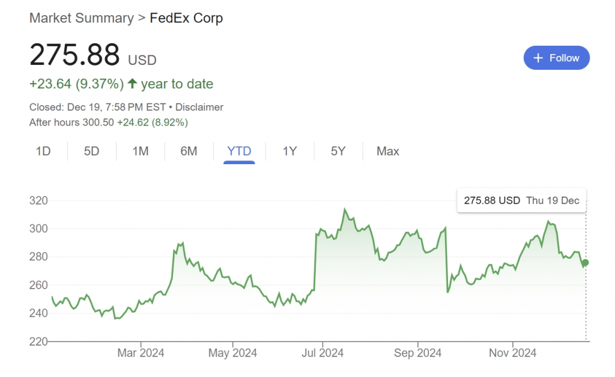615x377 pixels.
Task: Click the Market Summary breadcrumb
Action: (82, 18)
